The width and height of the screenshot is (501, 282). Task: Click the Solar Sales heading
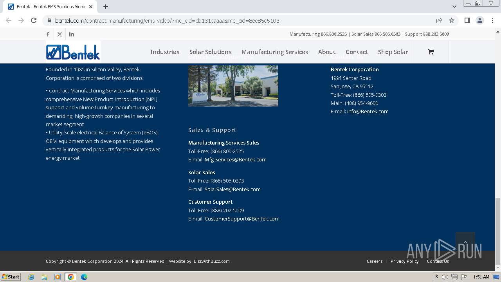pos(202,172)
